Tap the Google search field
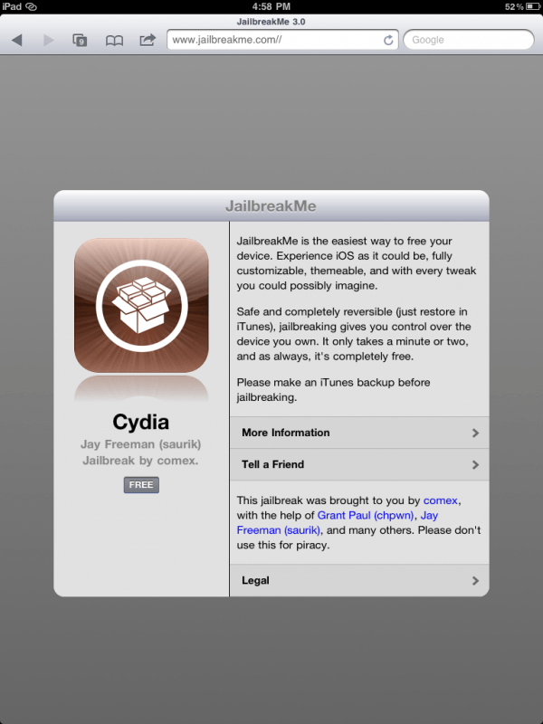This screenshot has width=543, height=724. click(x=469, y=40)
